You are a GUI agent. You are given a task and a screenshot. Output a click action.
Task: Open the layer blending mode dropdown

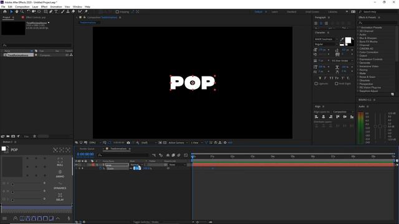click(x=137, y=165)
